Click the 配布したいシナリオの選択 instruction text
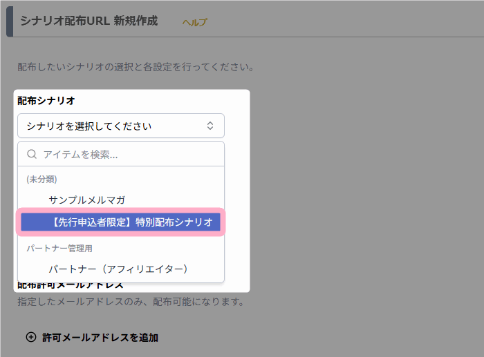 (136, 68)
